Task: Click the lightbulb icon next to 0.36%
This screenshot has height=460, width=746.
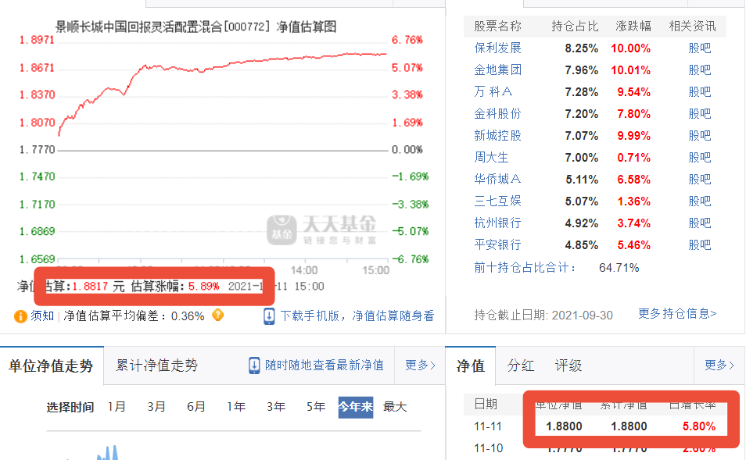Action: pos(218,316)
